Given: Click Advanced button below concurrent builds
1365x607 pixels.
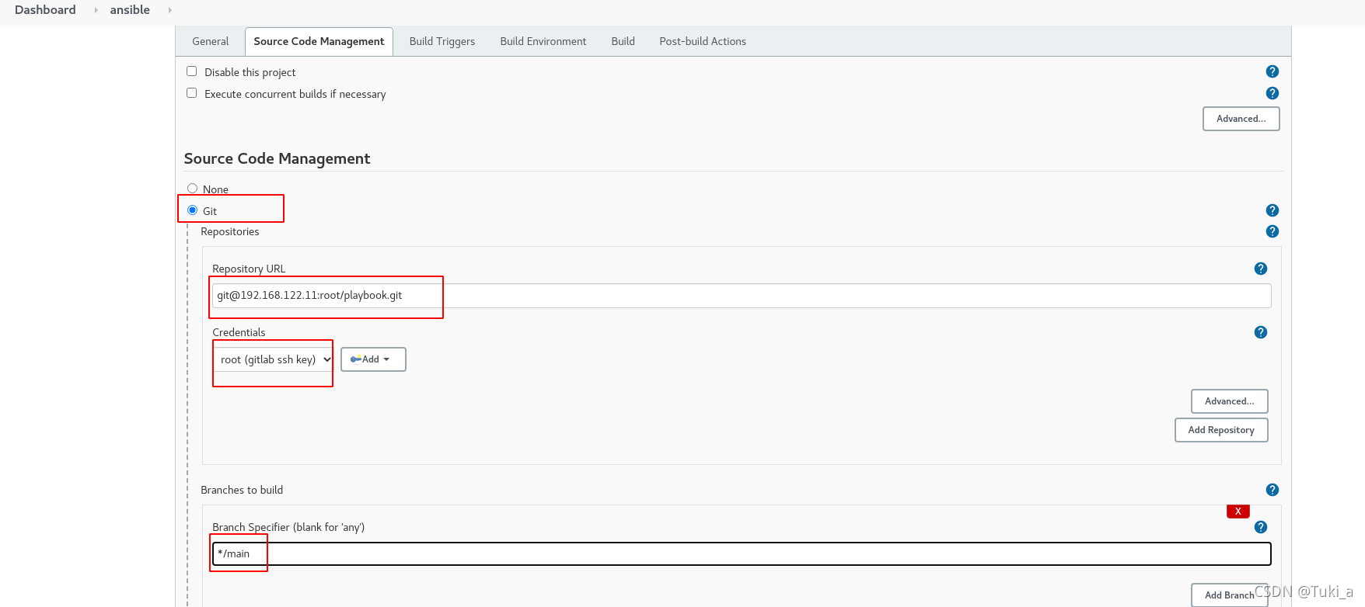Looking at the screenshot, I should click(1241, 119).
